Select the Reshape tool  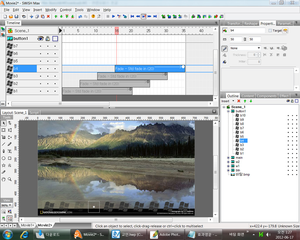coord(10,123)
